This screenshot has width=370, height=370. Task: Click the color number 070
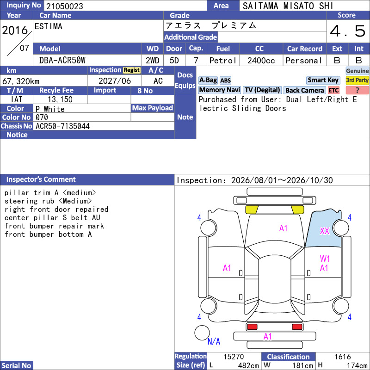click(x=42, y=117)
